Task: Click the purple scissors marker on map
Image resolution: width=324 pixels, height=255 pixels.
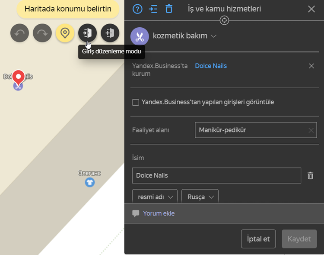Action: pos(18,87)
